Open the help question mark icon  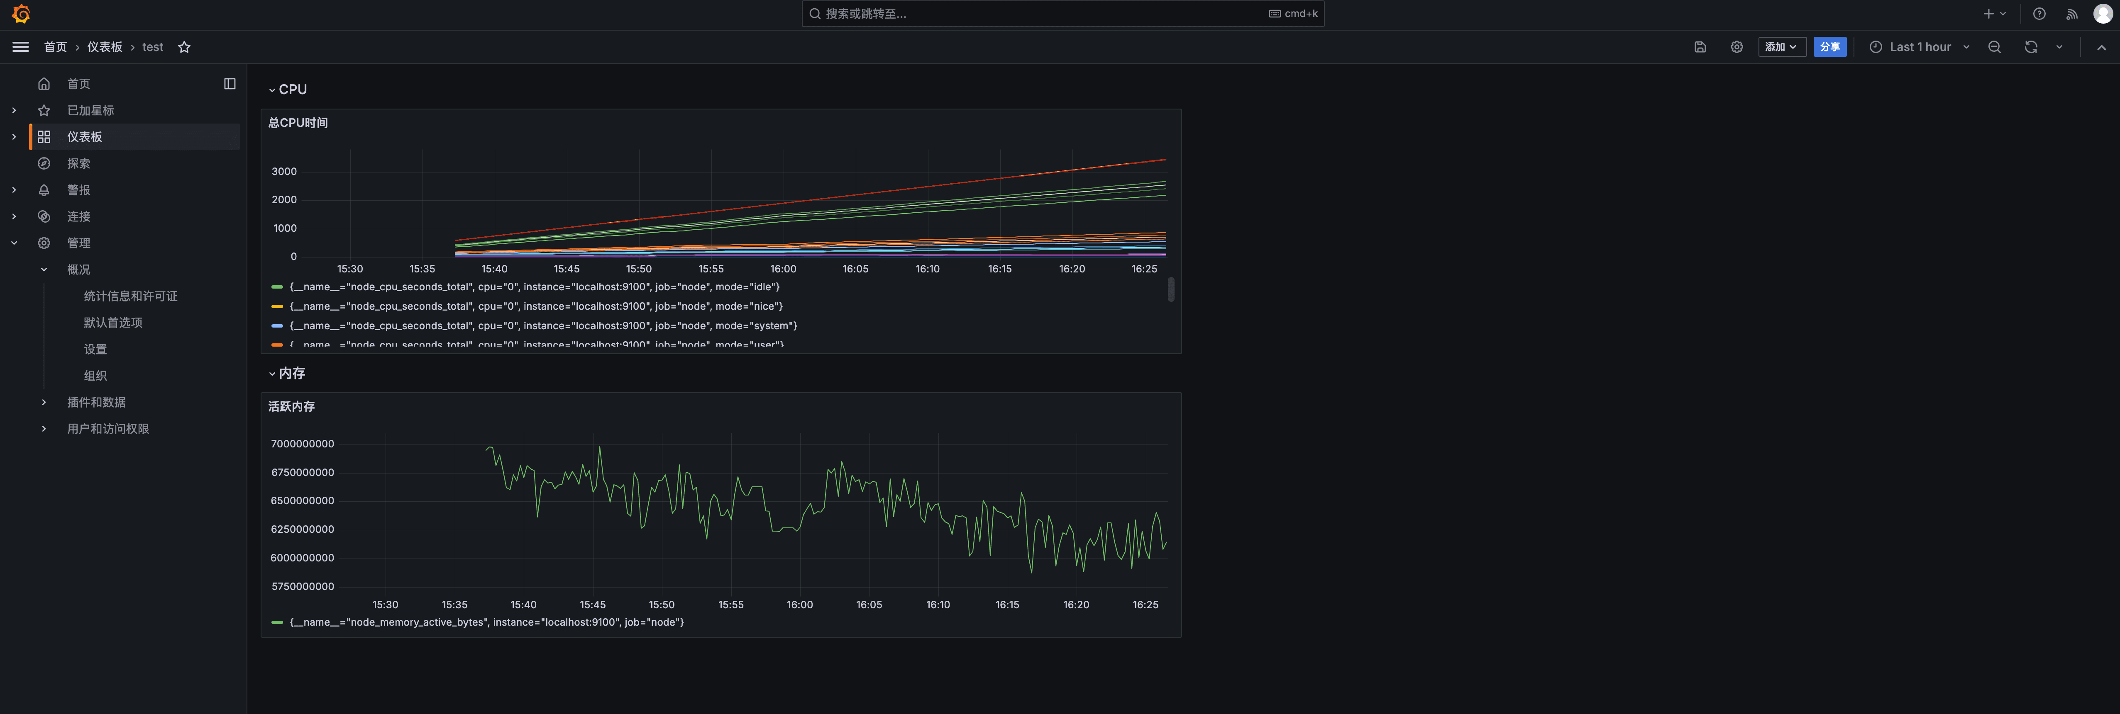tap(2039, 14)
